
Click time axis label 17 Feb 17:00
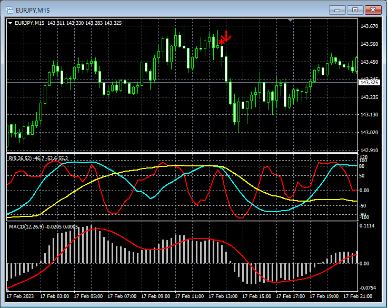click(x=290, y=296)
